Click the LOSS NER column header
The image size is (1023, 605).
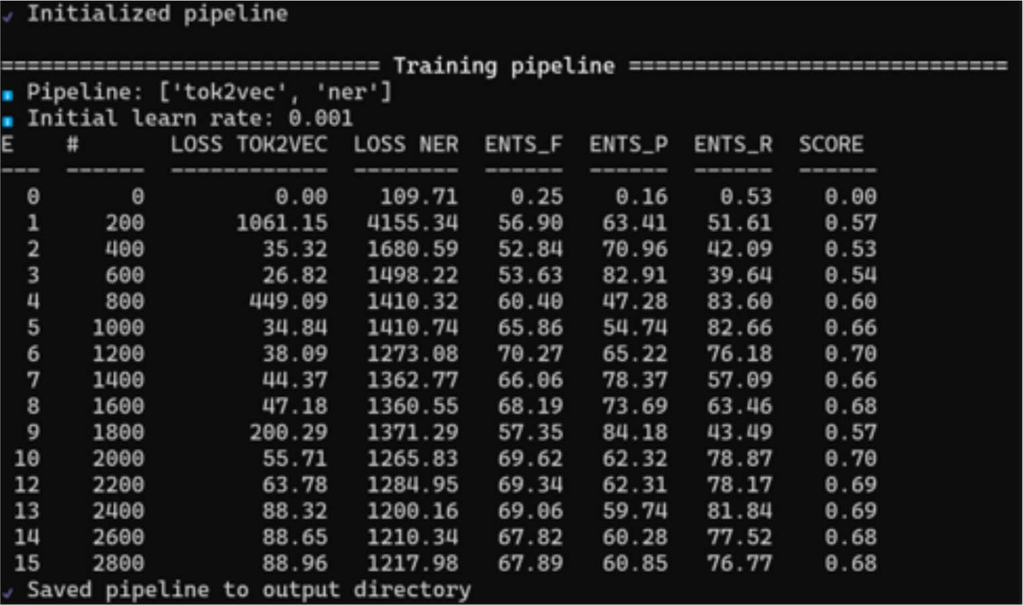[406, 144]
